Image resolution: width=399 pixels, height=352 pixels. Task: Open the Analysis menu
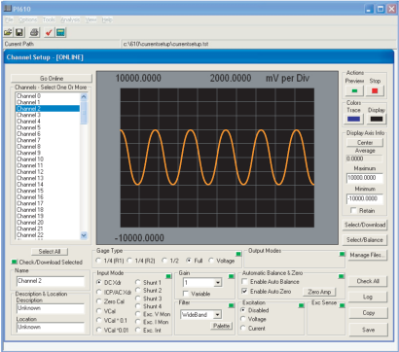[x=70, y=19]
